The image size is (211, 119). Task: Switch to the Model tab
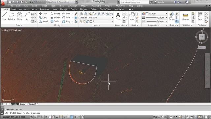click(x=15, y=104)
